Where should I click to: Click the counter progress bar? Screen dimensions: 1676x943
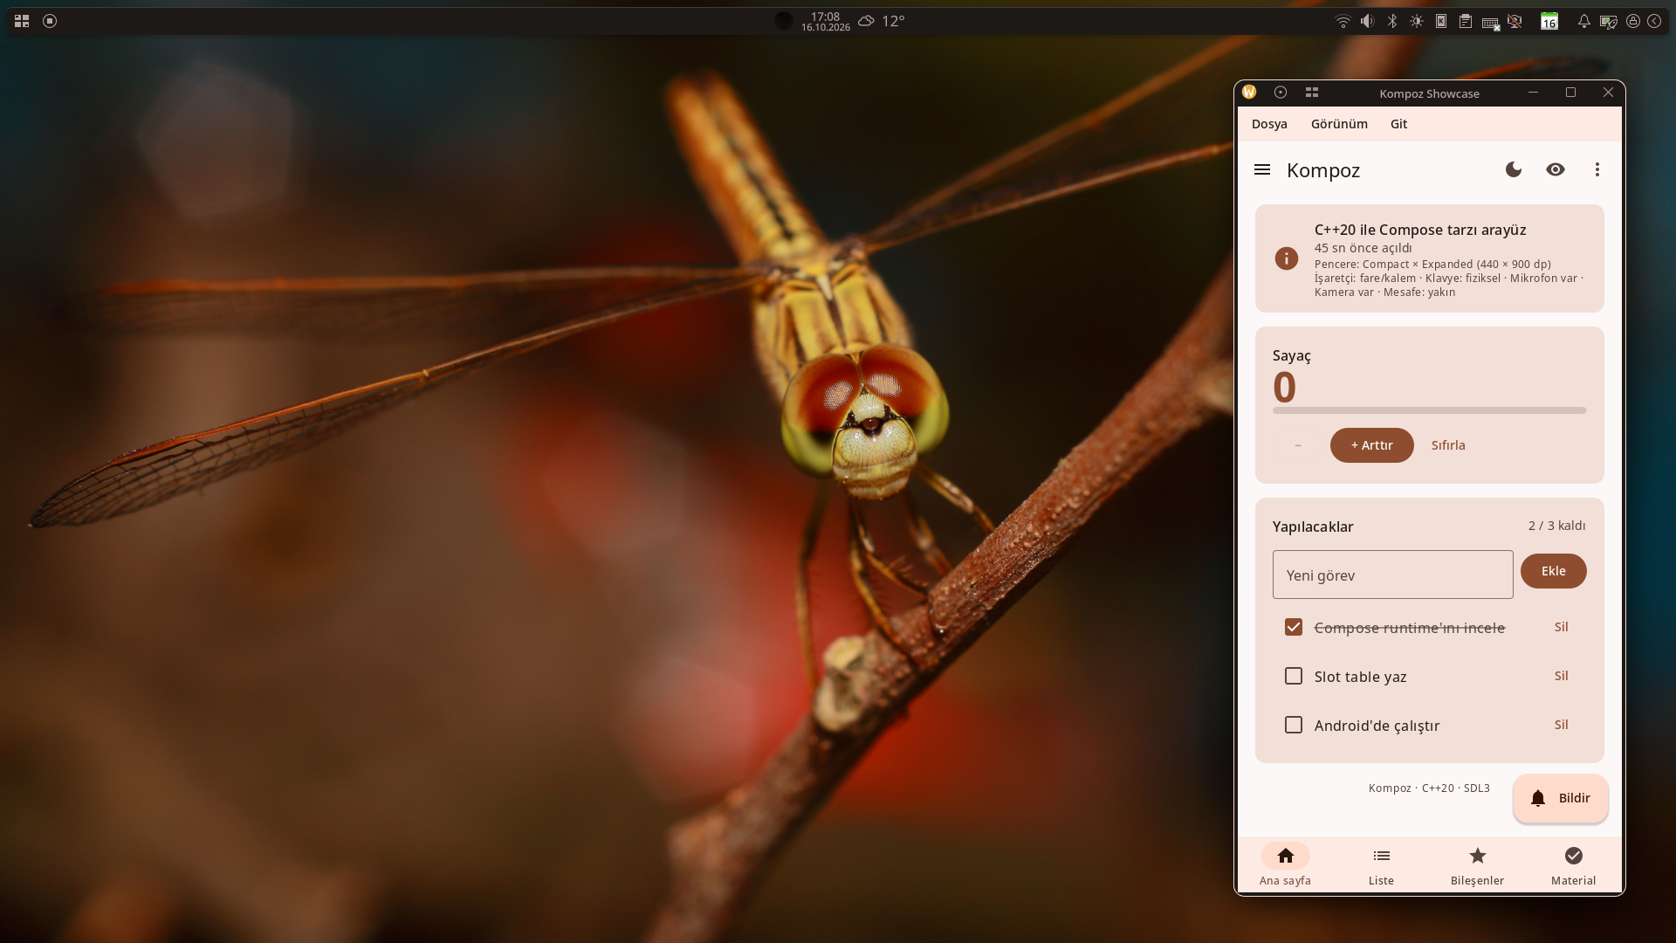pyautogui.click(x=1430, y=410)
